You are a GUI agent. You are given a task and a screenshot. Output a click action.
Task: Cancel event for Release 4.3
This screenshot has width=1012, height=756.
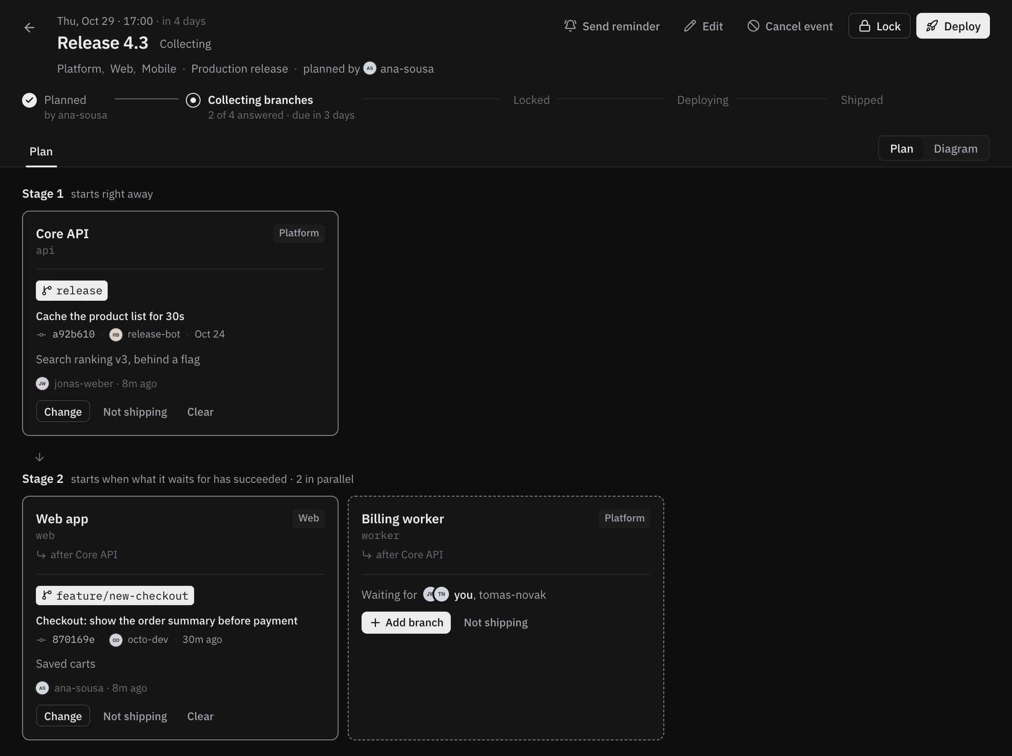(790, 26)
